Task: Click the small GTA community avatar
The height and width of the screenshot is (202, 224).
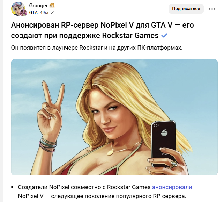Action: tap(23, 13)
